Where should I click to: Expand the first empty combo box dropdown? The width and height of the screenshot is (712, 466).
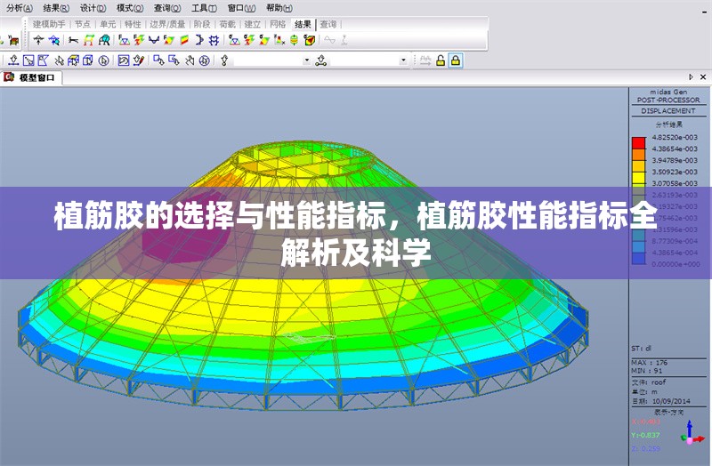click(307, 60)
